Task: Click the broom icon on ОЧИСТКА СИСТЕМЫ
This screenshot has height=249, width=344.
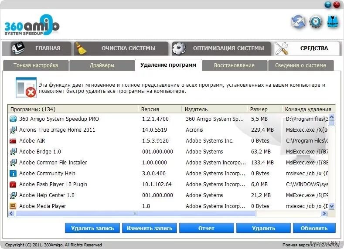Action: click(x=81, y=48)
